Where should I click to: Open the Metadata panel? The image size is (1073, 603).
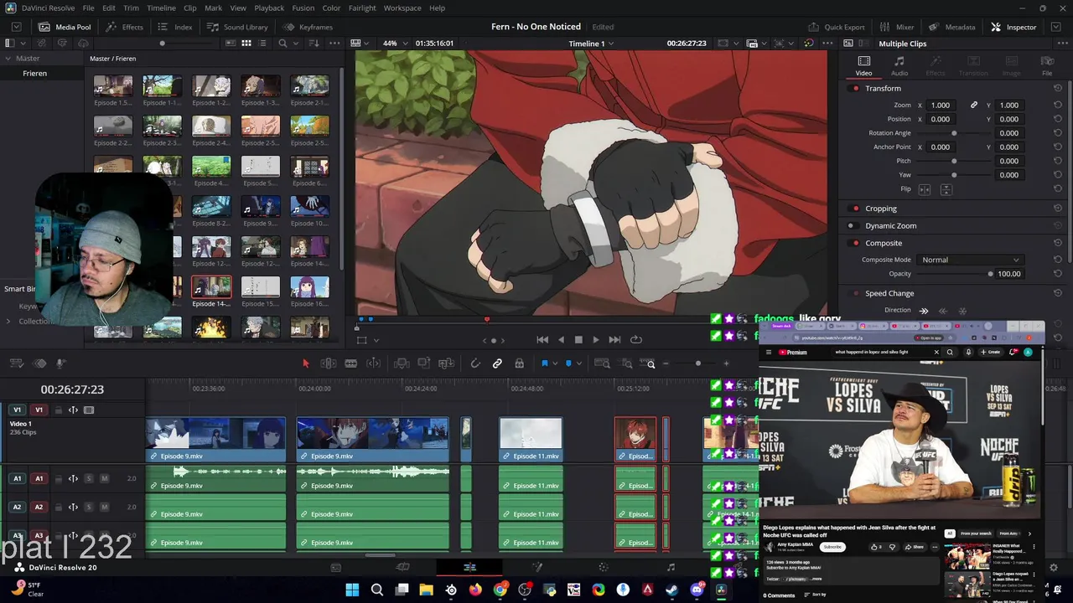[x=952, y=27]
